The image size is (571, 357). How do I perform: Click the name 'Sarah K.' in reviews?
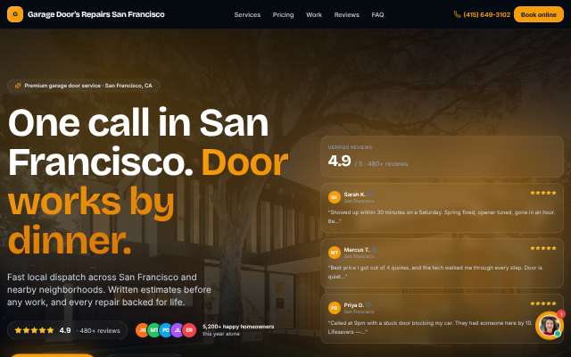click(354, 195)
